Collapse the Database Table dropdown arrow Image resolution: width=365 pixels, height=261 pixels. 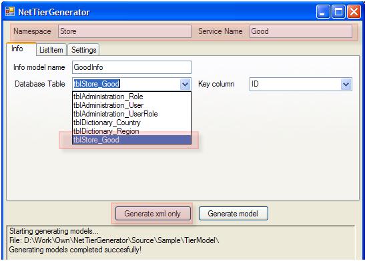186,84
